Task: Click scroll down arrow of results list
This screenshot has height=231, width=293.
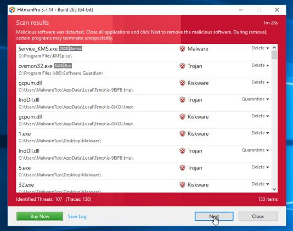Action: (x=274, y=189)
